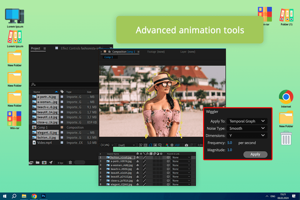Click the Type column header
Viewport: 300px width, 200px height.
(69, 92)
